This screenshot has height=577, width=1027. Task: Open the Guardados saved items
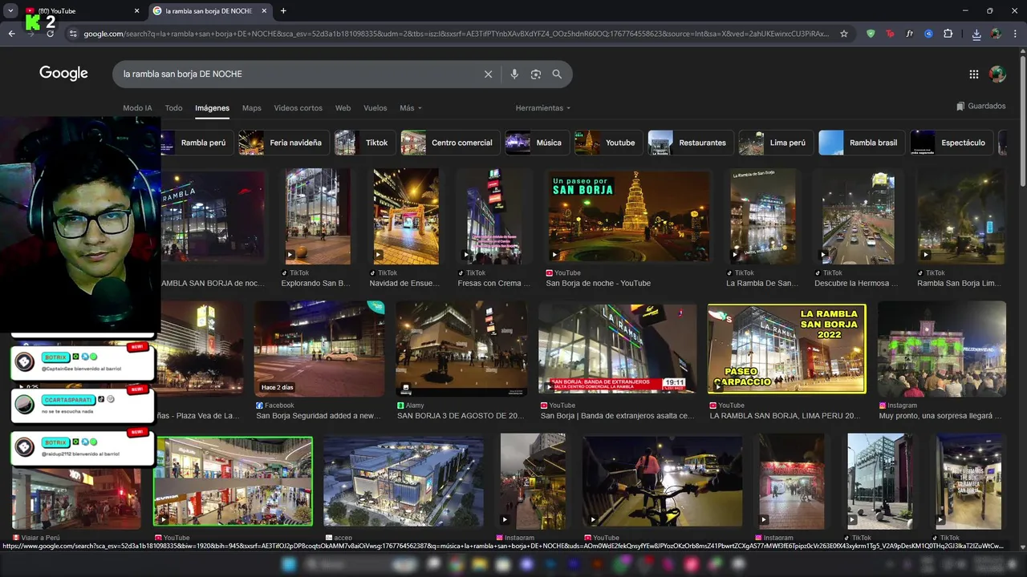tap(980, 106)
